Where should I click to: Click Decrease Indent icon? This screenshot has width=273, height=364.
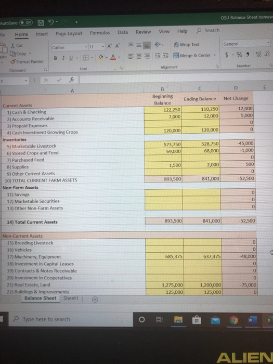click(x=158, y=56)
